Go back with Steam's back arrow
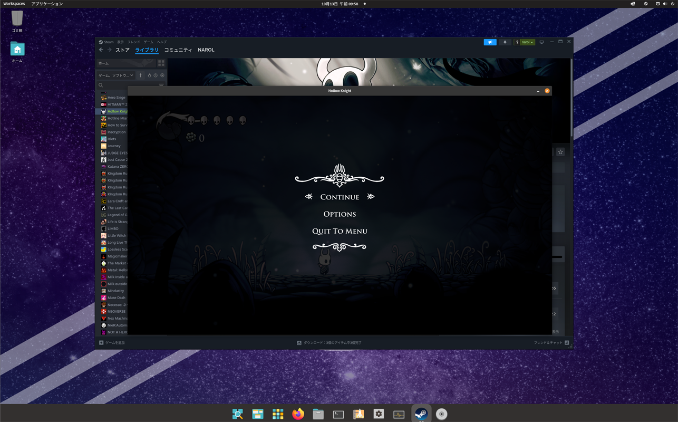Image resolution: width=678 pixels, height=422 pixels. point(101,50)
